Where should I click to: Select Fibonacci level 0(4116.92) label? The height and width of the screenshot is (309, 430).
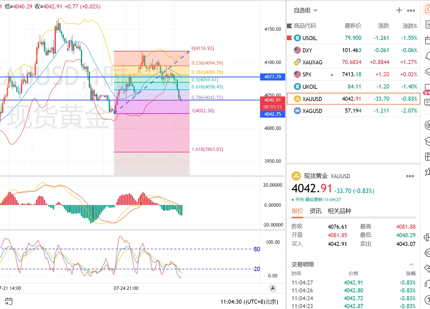click(203, 48)
